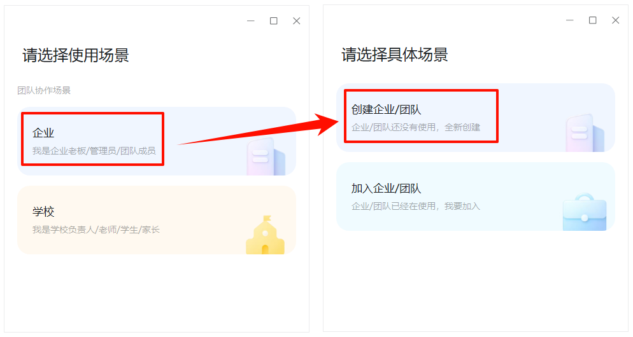633x337 pixels.
Task: Minimize the 请选择具体场景 window
Action: point(570,20)
